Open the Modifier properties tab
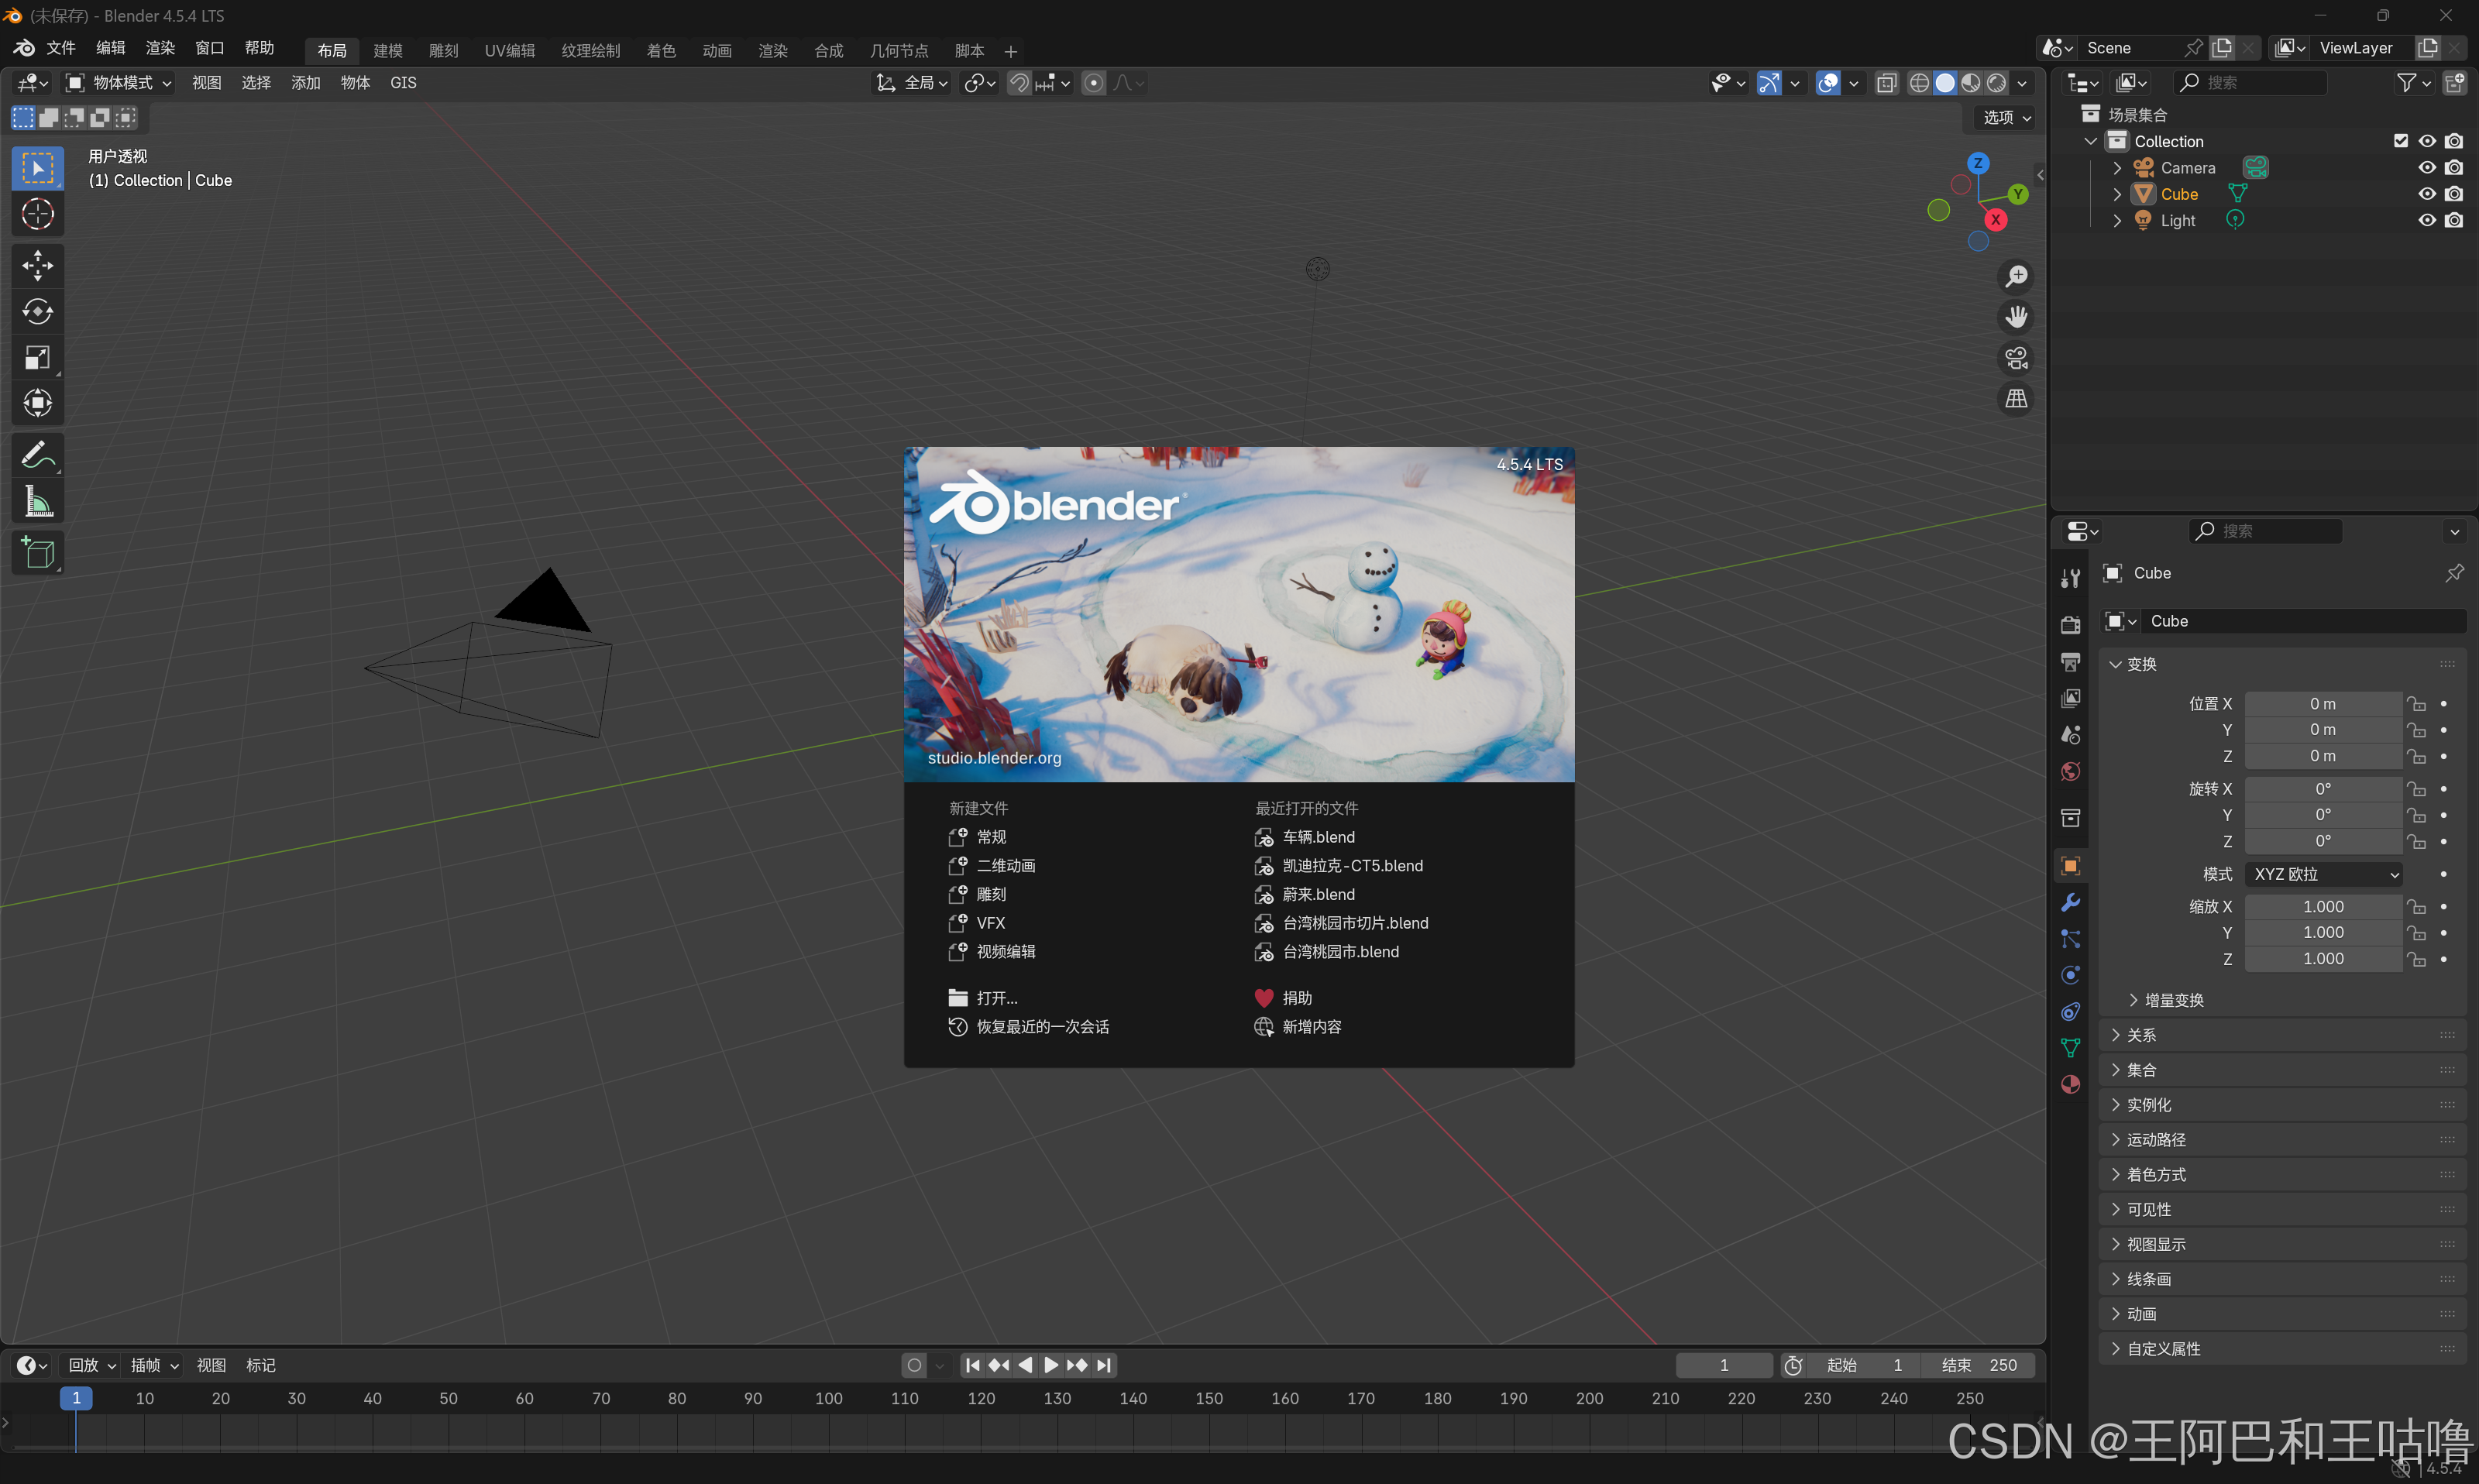 [x=2069, y=903]
